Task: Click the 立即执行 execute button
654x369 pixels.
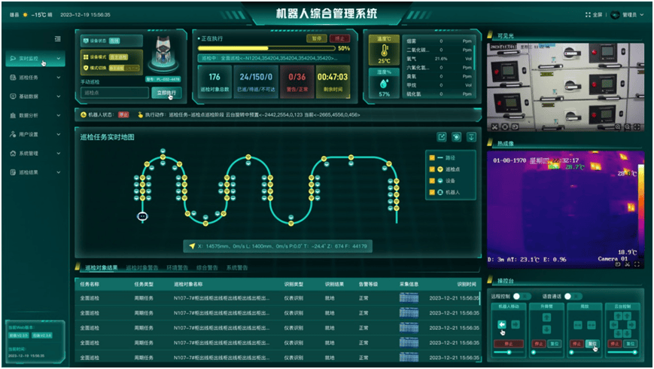Action: point(166,93)
